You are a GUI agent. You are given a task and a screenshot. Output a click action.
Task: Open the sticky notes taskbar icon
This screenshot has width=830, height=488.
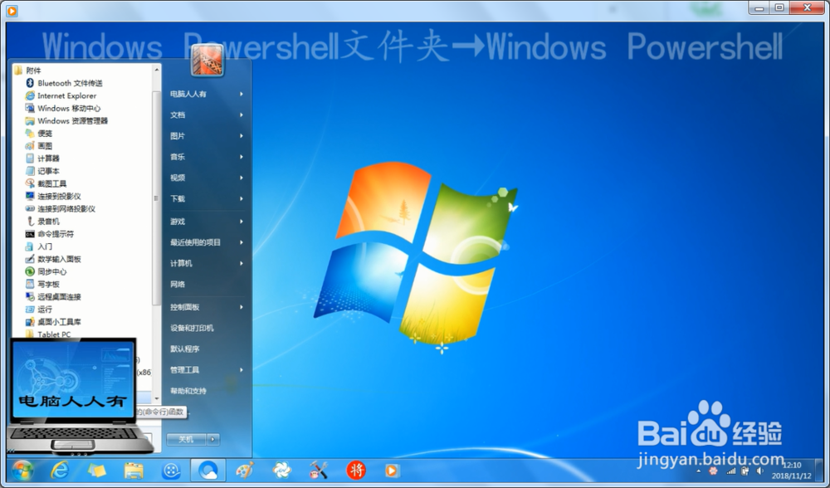point(97,470)
